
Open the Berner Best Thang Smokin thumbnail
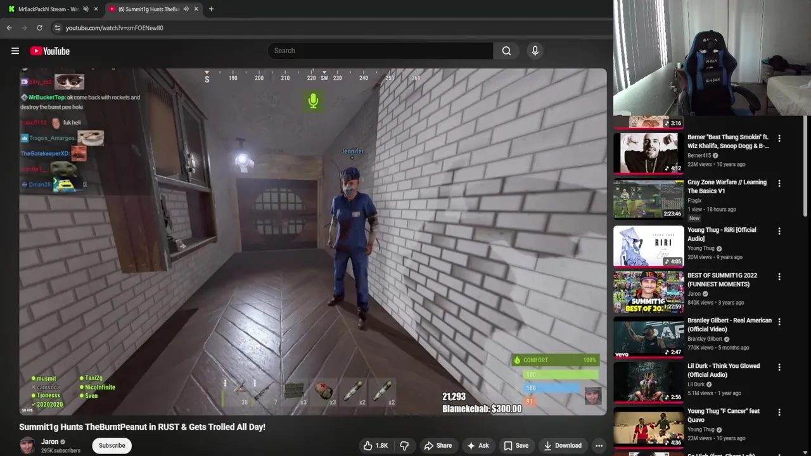pos(648,153)
